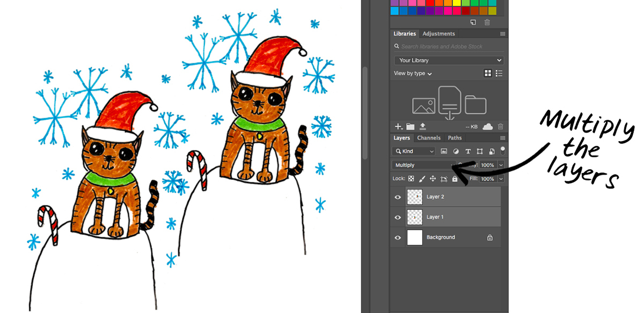Open the Adjustments tab
This screenshot has height=313, width=644.
click(438, 34)
